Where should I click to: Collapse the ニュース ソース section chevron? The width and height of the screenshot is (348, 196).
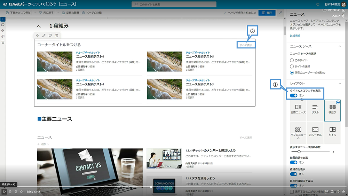pos(340,46)
